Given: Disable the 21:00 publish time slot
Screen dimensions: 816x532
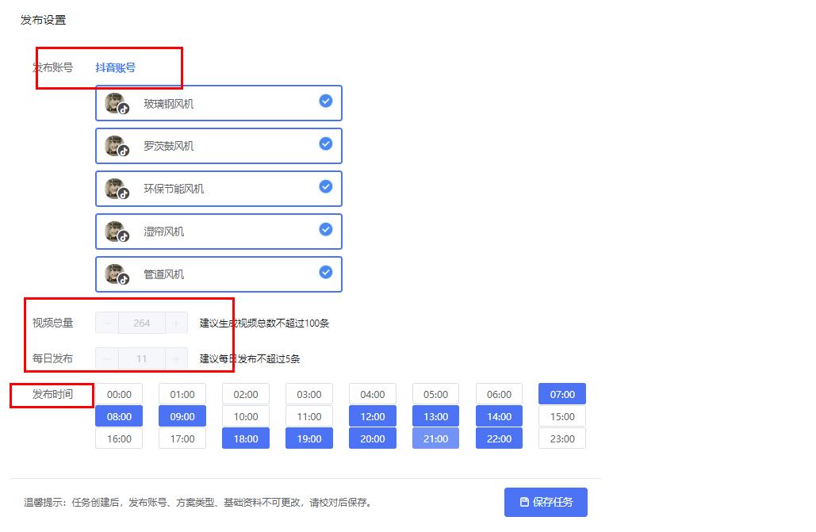Looking at the screenshot, I should click(435, 438).
